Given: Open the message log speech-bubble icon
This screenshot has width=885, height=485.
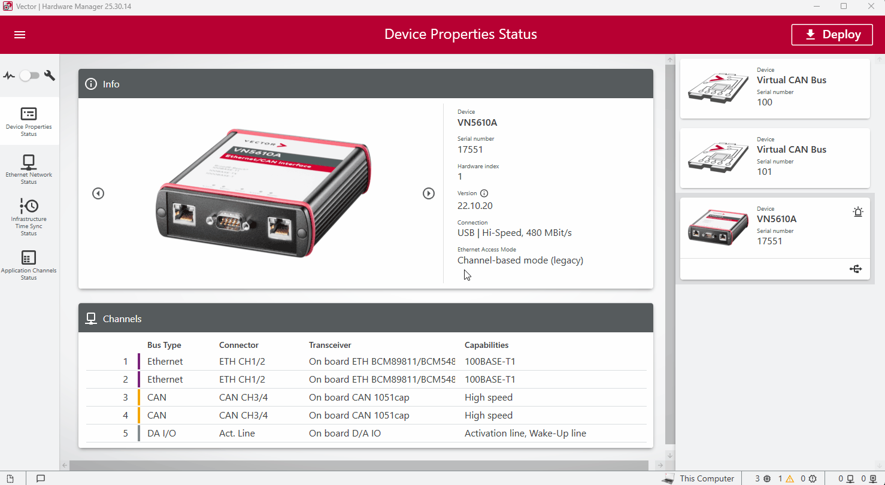Looking at the screenshot, I should [41, 478].
